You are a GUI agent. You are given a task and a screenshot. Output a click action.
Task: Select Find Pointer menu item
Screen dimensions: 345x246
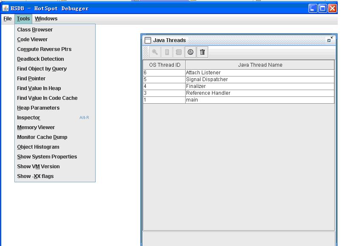[55, 79]
